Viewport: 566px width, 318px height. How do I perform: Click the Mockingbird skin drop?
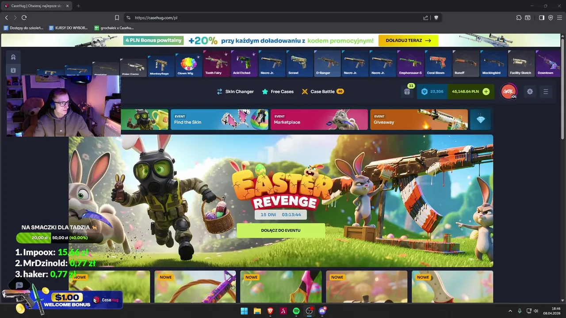tap(493, 64)
